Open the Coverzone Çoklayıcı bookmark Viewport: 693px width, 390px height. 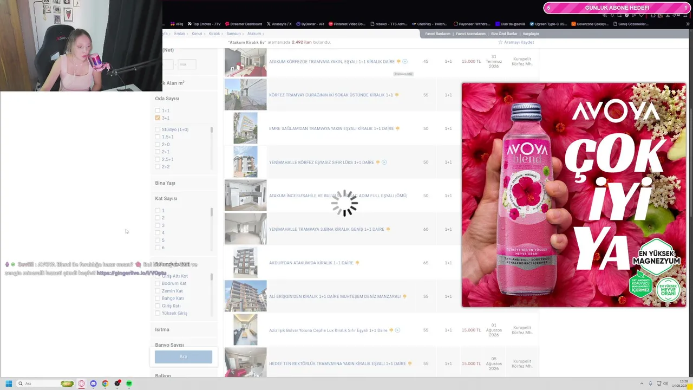pos(590,24)
